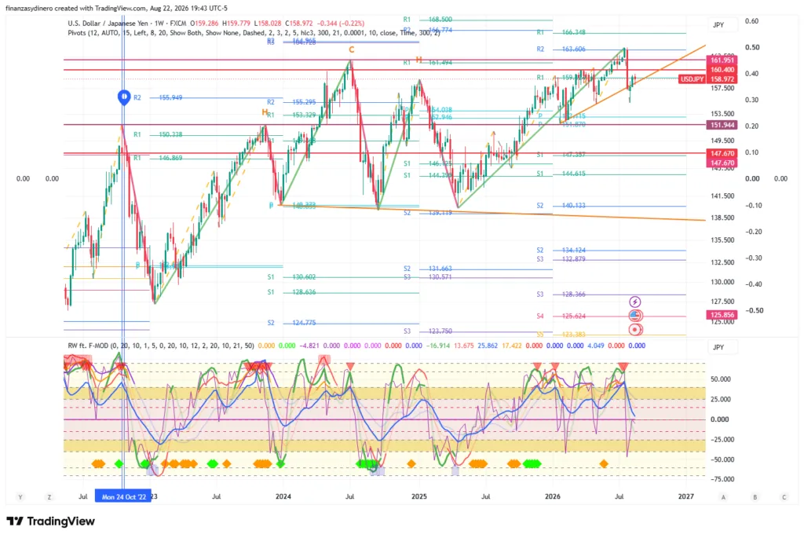Click the -75.000 indicator scale label
This screenshot has height=538, width=804.
click(x=722, y=479)
